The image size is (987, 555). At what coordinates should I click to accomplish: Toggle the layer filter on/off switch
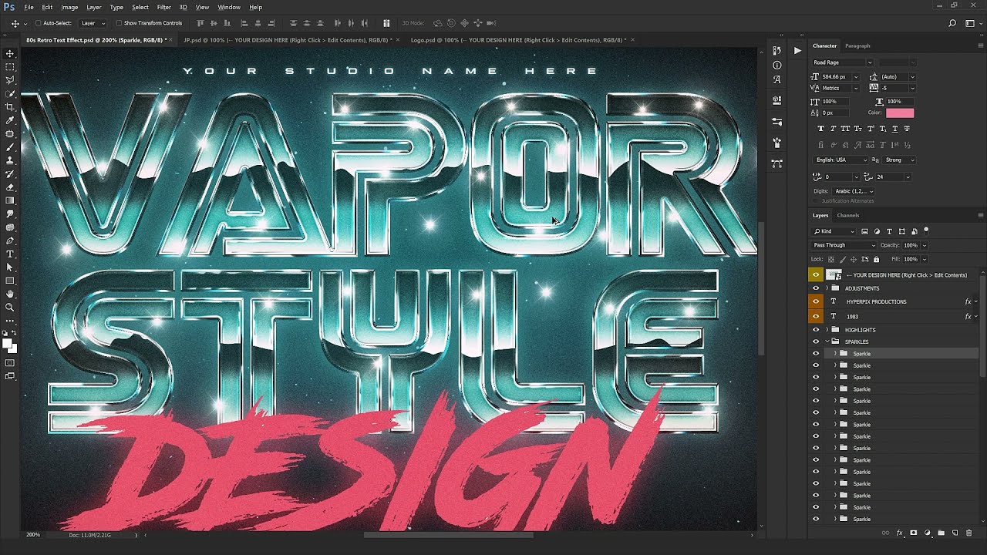click(x=926, y=230)
